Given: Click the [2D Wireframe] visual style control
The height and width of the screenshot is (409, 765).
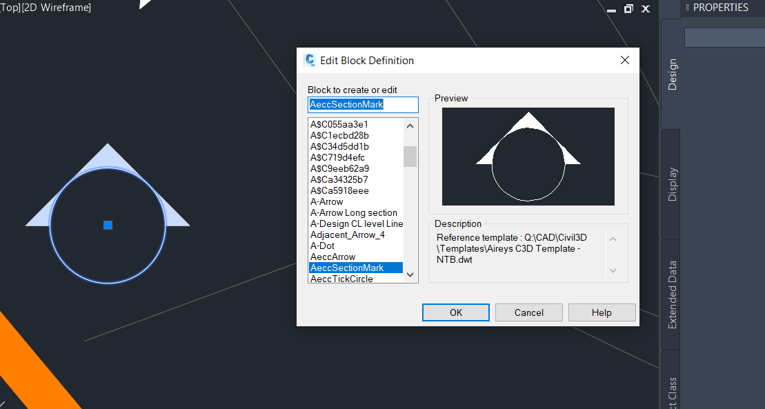Looking at the screenshot, I should pos(56,8).
